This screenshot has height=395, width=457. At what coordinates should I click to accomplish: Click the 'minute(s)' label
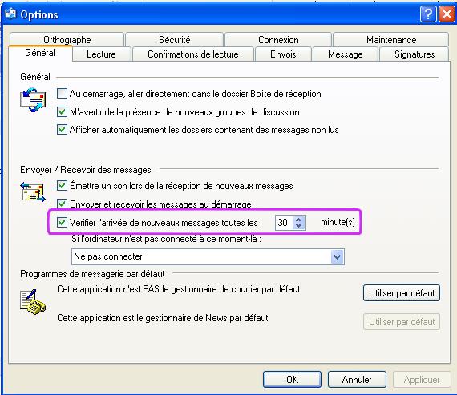[x=338, y=222]
